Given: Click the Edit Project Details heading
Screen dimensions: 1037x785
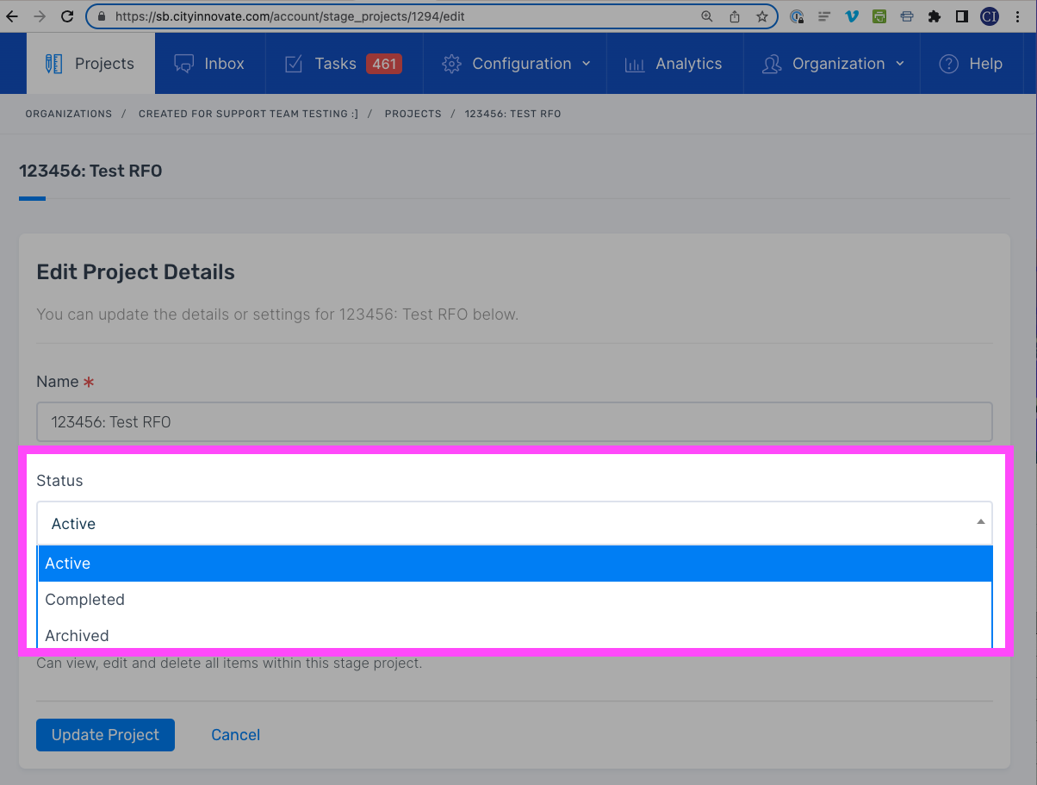Looking at the screenshot, I should (x=135, y=272).
